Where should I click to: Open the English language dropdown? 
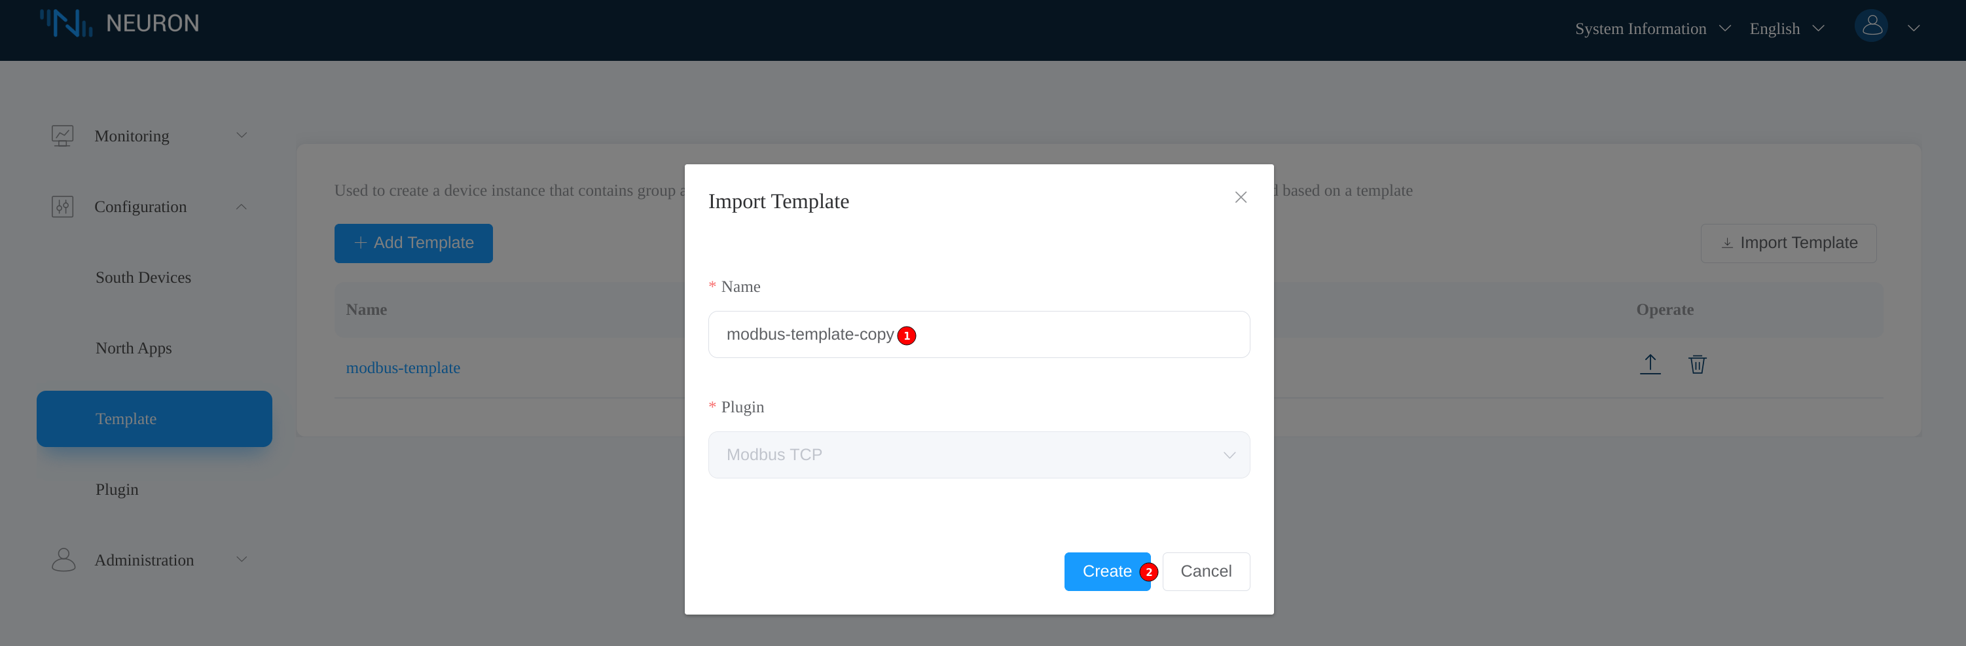point(1786,29)
